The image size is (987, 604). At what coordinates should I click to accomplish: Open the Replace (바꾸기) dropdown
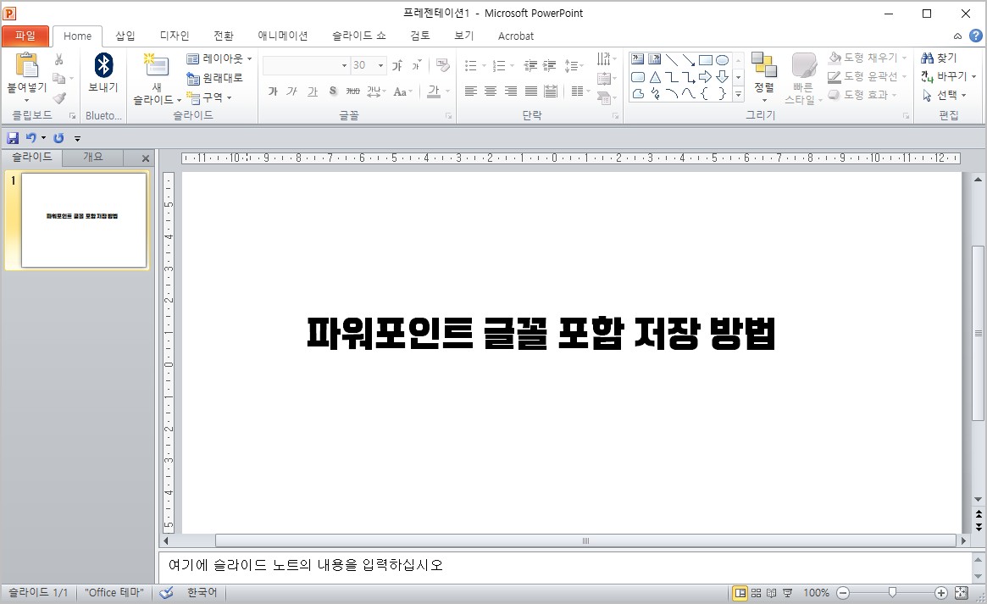coord(948,77)
